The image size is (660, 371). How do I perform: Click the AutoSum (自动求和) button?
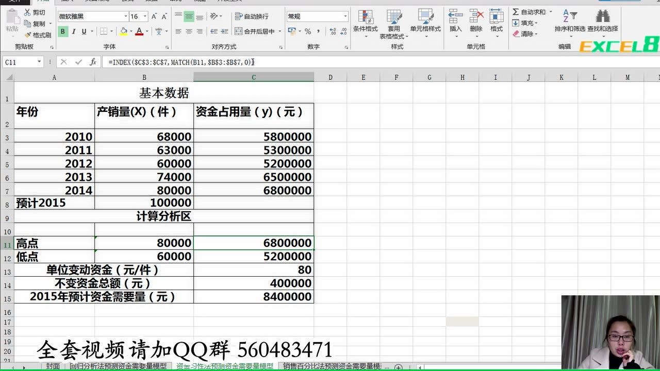(529, 12)
